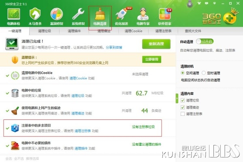The height and width of the screenshot is (162, 243).
Task: Switch to 清理垃圾 tab
Action: [45, 31]
